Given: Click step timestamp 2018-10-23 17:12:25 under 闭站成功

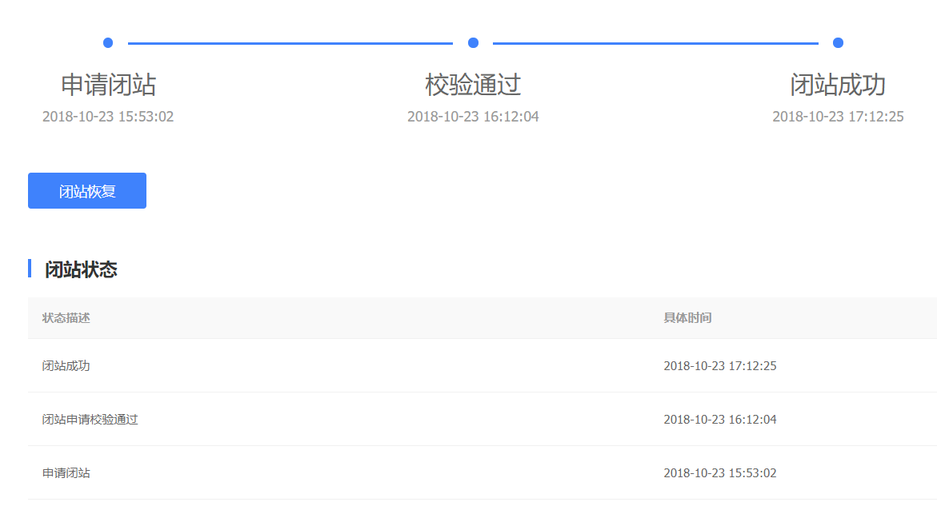Looking at the screenshot, I should pos(838,117).
